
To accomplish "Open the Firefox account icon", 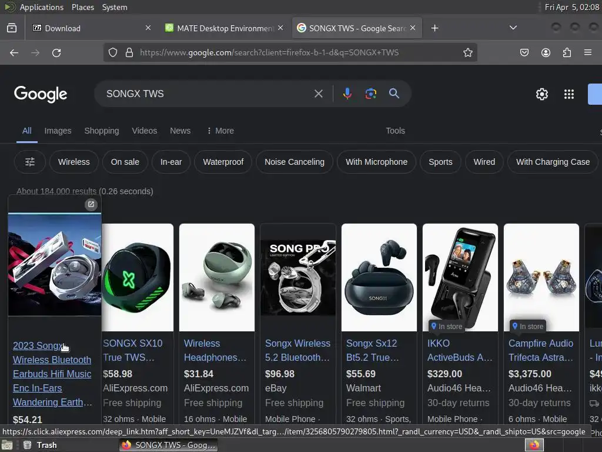I will [x=546, y=52].
